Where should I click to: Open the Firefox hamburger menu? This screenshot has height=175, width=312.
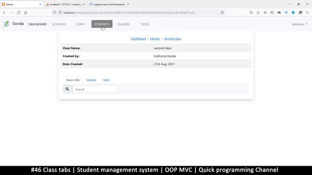307,13
